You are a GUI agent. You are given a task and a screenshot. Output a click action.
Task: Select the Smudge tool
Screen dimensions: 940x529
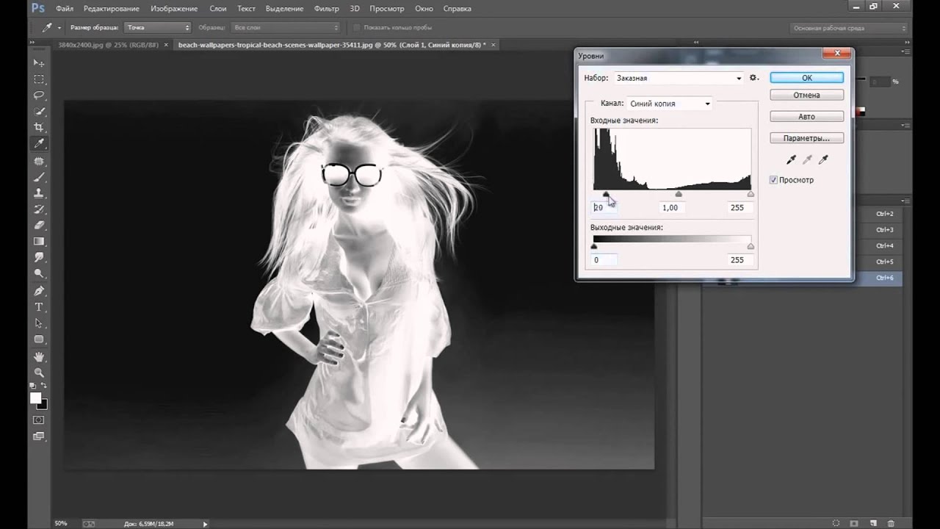point(39,258)
